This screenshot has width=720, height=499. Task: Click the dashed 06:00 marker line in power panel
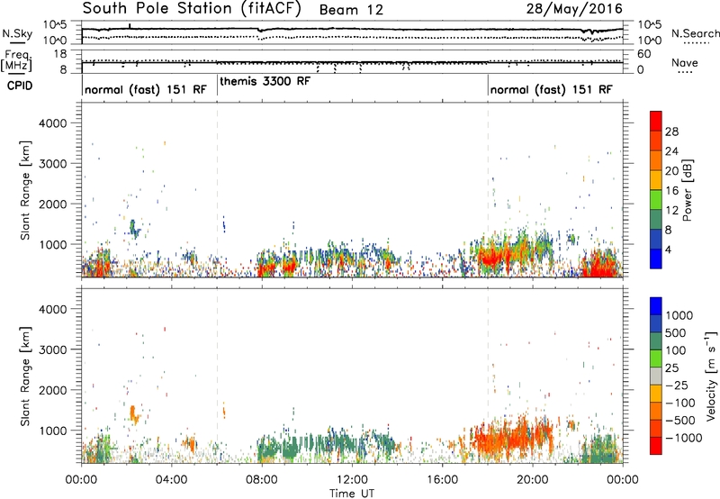click(217, 190)
